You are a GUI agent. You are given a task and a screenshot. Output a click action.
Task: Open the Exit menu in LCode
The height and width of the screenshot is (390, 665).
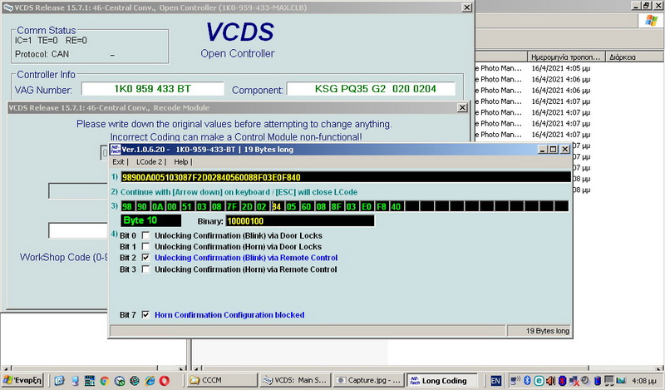pos(118,161)
